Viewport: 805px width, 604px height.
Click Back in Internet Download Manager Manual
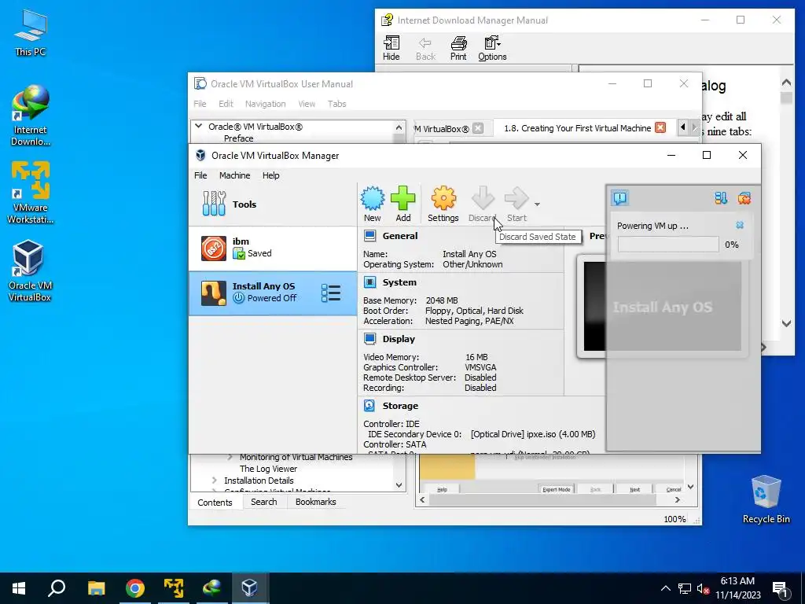pos(425,49)
